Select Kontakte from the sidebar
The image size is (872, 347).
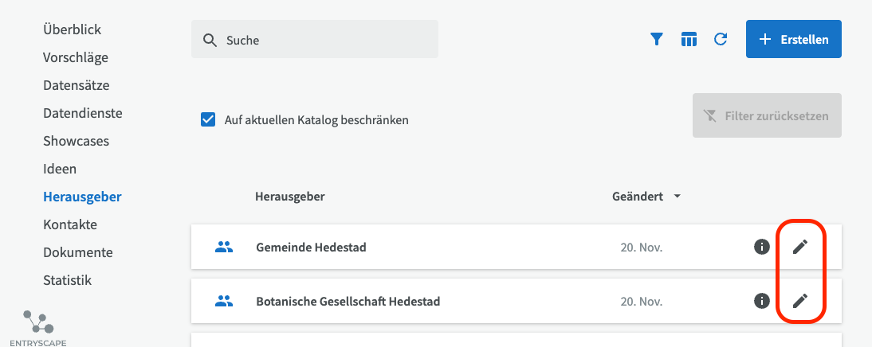pos(70,224)
